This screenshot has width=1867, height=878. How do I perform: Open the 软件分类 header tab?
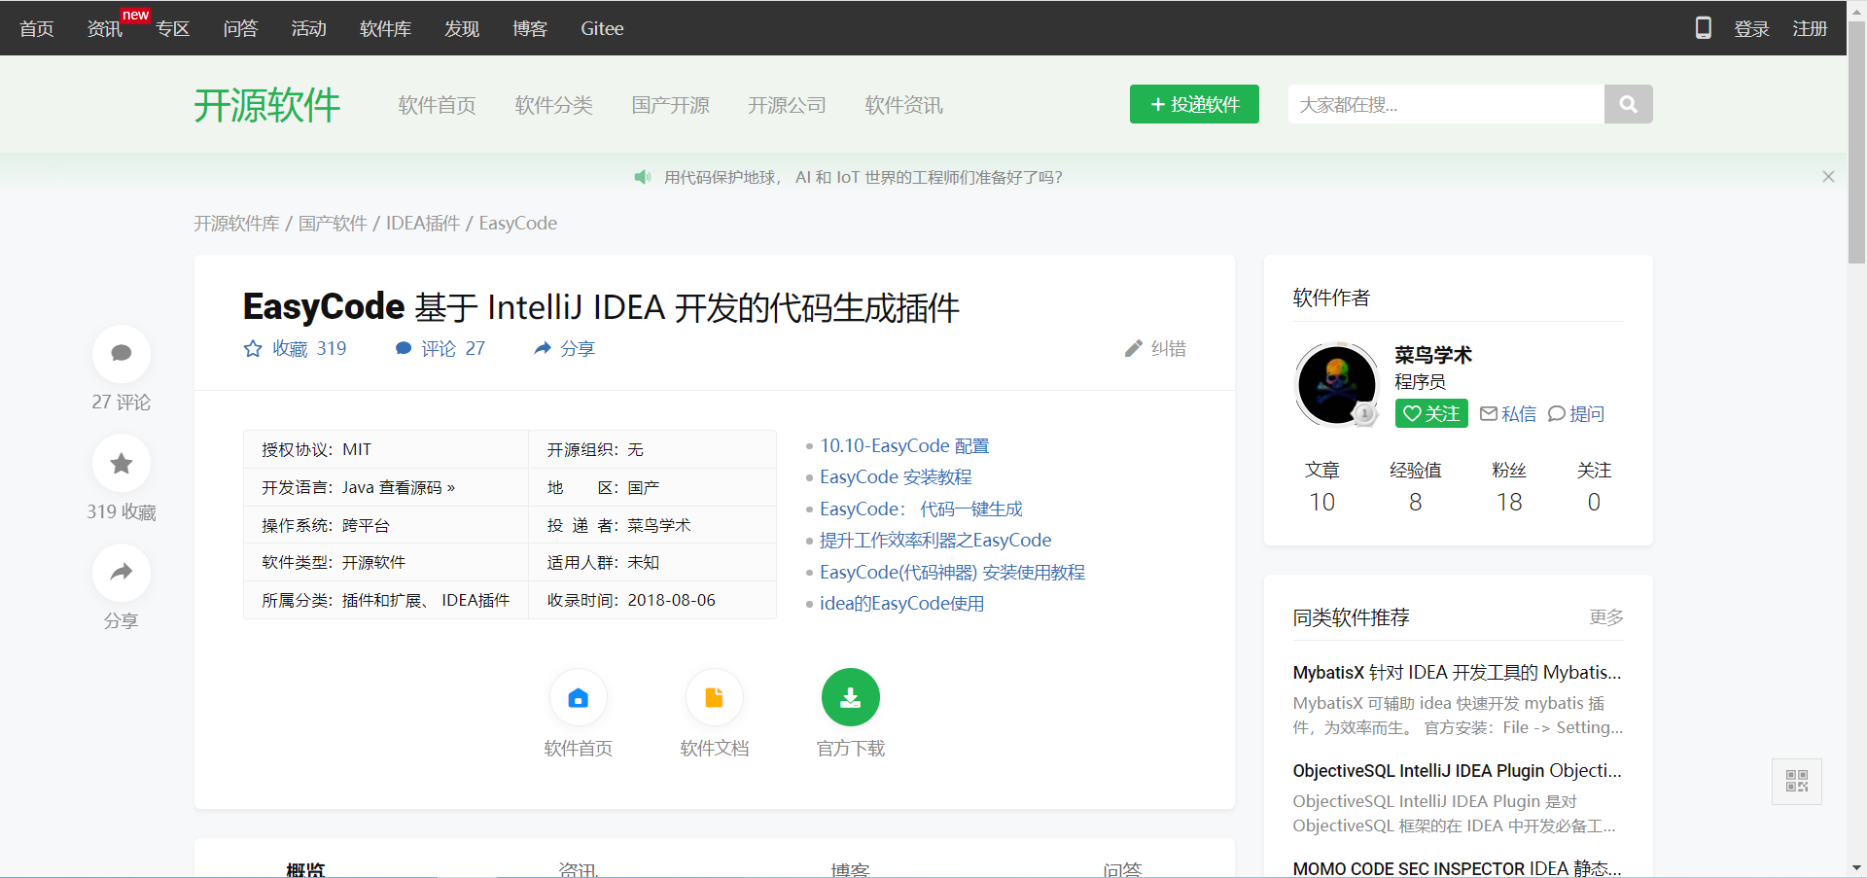tap(554, 105)
